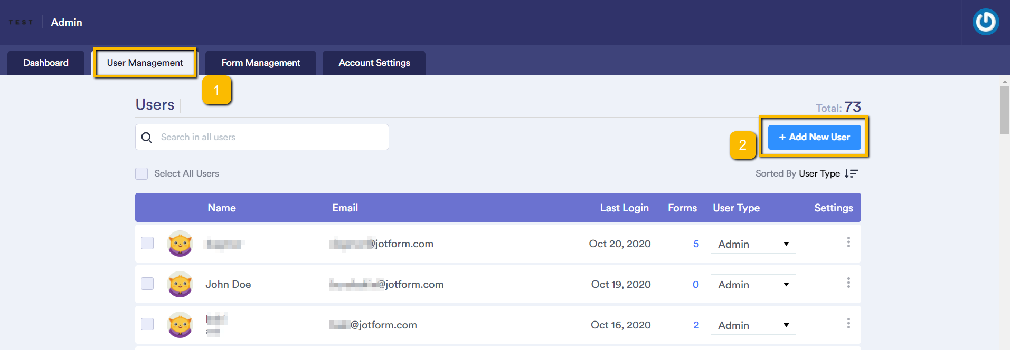The height and width of the screenshot is (350, 1010).
Task: Go to the Account Settings tab
Action: pyautogui.click(x=374, y=63)
